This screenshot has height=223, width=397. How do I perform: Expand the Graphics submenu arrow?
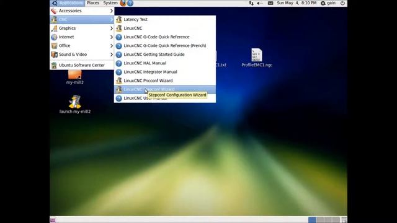(x=112, y=28)
